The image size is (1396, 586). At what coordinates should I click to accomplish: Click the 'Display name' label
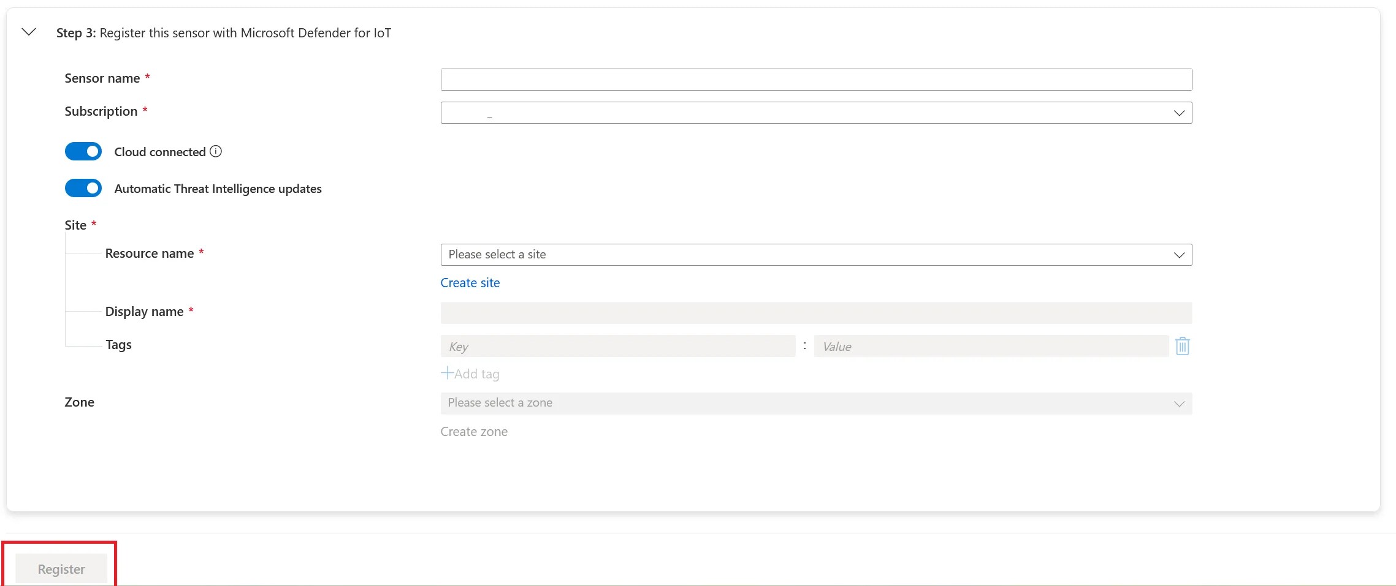click(x=145, y=312)
